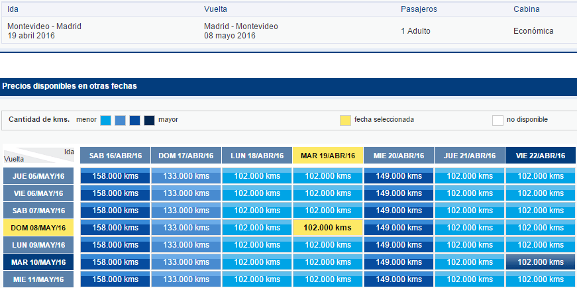Choose 102.000 kms for LUN 18/ABR, JUE 05/MAY

point(257,176)
